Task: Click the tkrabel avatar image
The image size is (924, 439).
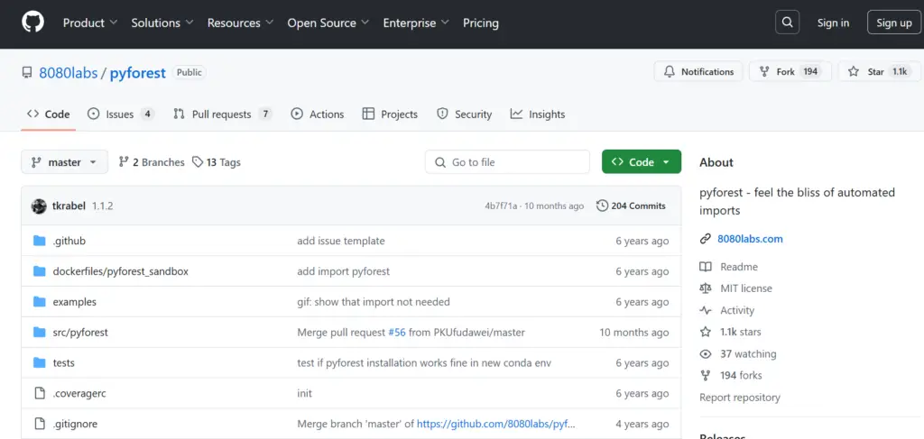Action: click(x=39, y=206)
